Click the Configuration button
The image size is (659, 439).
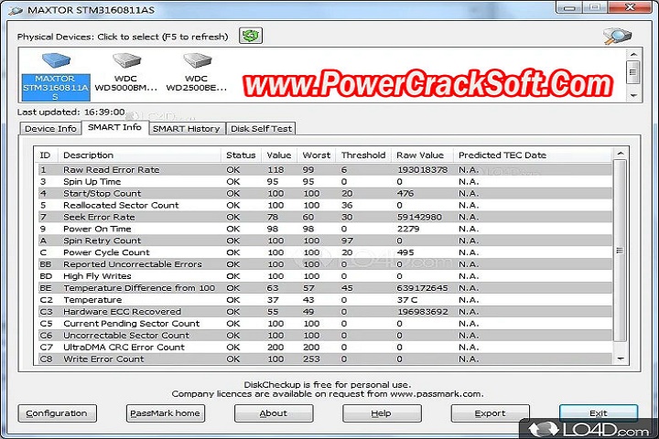point(57,413)
